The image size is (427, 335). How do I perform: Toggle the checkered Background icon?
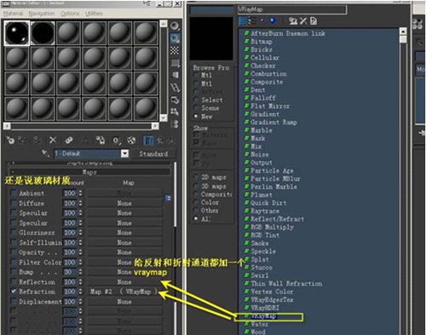175,50
